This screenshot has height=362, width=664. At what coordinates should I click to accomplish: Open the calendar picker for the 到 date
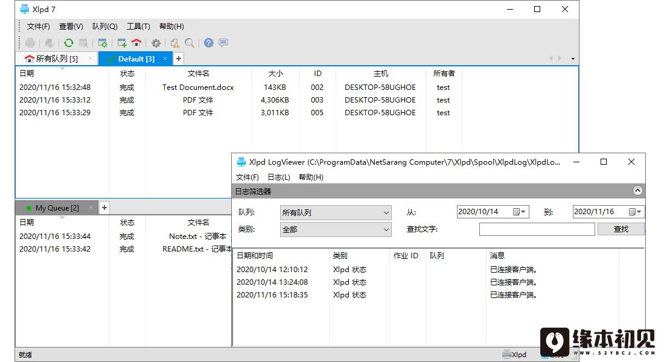tap(635, 212)
